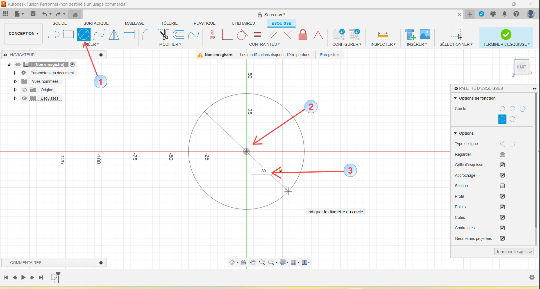Viewport: 540px width, 289px height.
Task: Jump to the timeline start
Action: point(6,277)
